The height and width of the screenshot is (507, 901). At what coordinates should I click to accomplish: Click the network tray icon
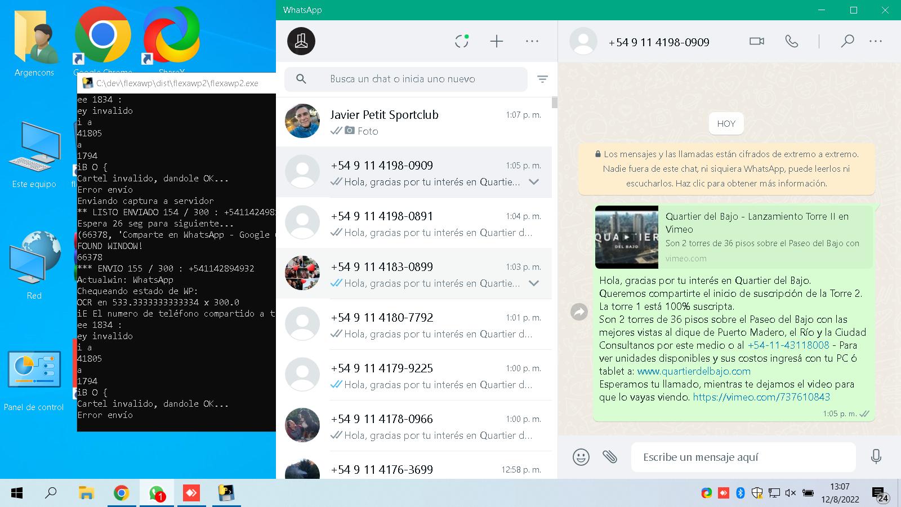click(x=774, y=493)
